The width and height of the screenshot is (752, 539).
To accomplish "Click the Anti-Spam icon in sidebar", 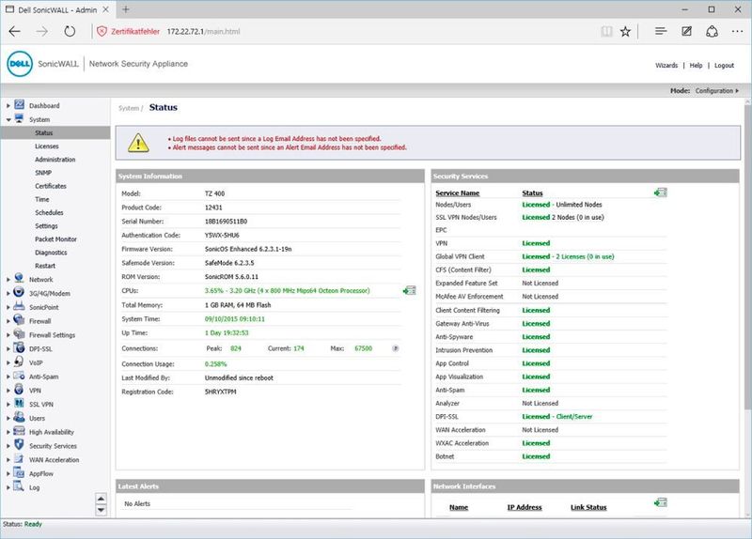I will (x=19, y=376).
